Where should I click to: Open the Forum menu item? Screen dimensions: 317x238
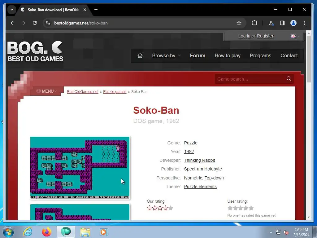198,56
